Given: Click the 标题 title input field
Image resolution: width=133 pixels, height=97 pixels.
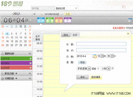Looking at the screenshot, I should point(101,44).
